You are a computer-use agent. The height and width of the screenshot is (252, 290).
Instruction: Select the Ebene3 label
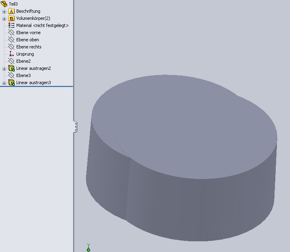(x=23, y=75)
